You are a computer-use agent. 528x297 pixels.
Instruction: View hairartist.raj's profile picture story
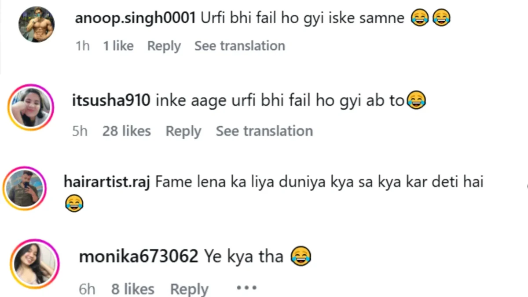pos(26,188)
